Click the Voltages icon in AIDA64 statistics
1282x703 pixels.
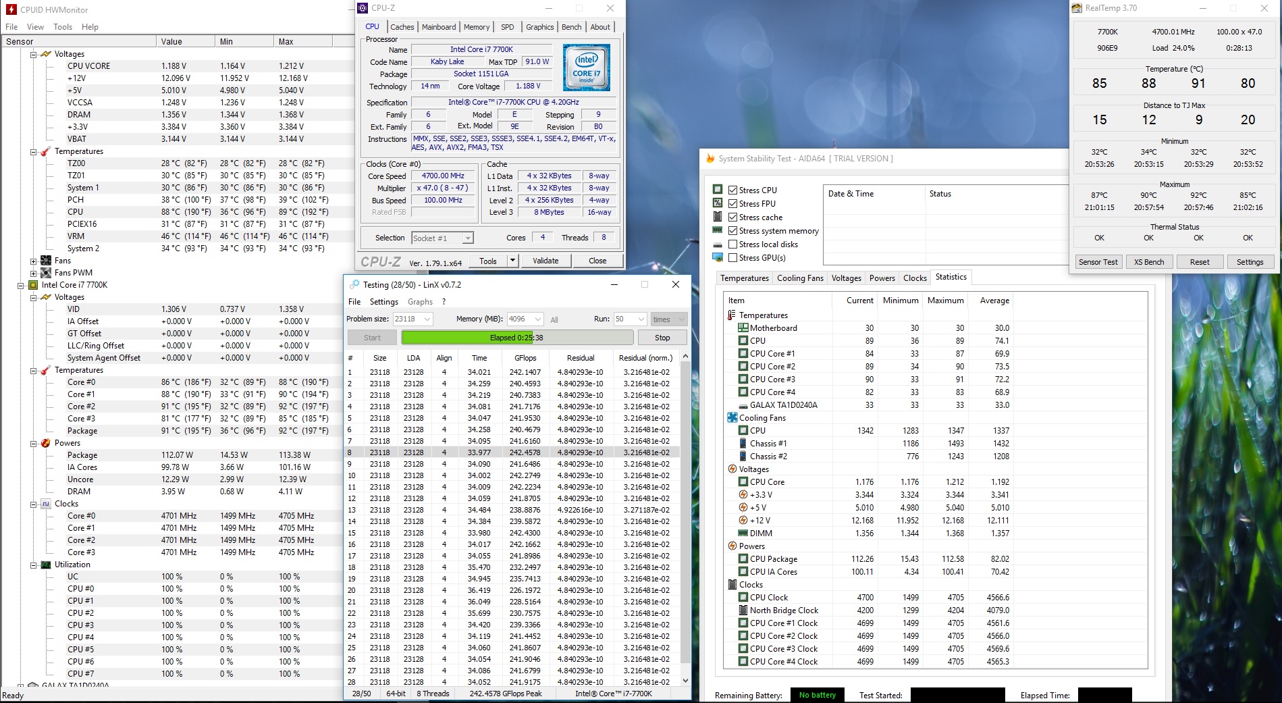732,469
